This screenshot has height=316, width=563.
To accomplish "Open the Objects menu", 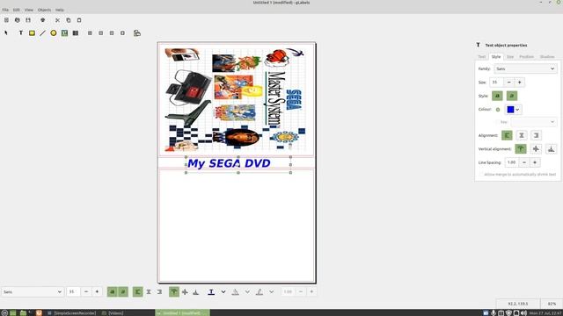I will pyautogui.click(x=45, y=10).
